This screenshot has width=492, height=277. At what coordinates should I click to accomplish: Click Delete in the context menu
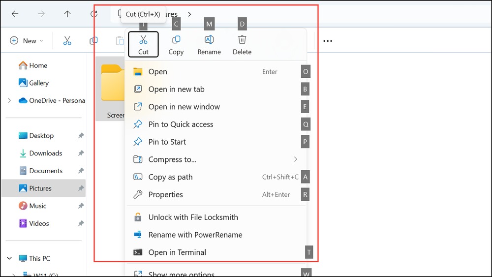click(x=242, y=45)
